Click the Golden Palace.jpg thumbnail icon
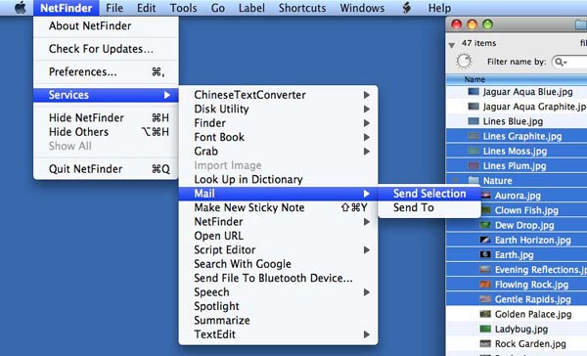The width and height of the screenshot is (587, 356). [485, 314]
